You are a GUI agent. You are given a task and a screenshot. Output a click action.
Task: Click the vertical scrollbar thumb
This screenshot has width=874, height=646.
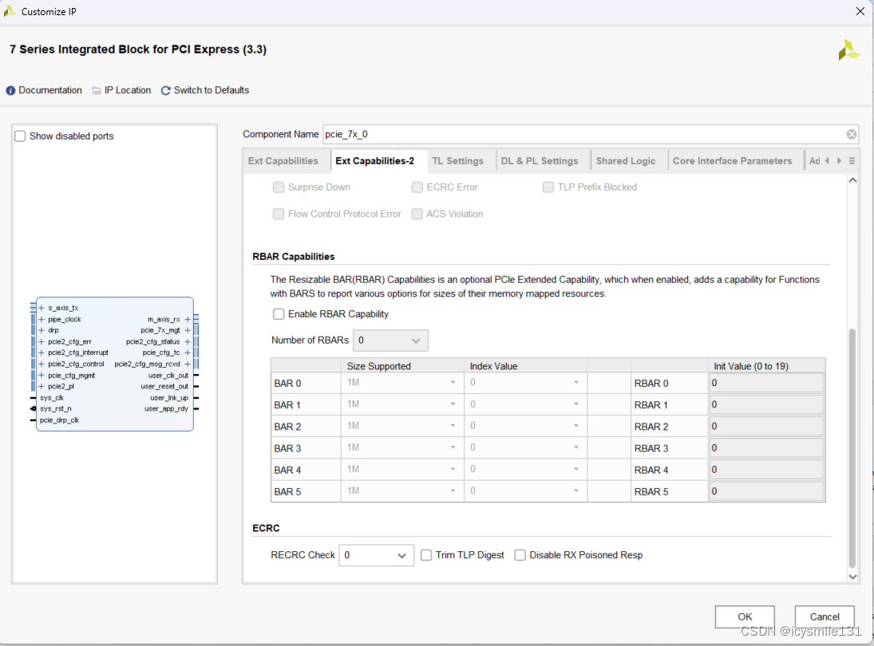(852, 448)
